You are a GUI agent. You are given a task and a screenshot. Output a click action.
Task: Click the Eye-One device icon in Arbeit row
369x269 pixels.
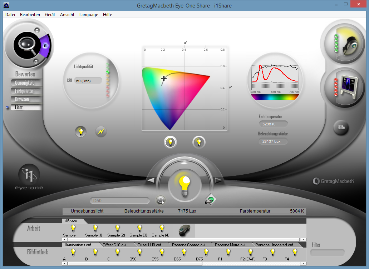pos(184,230)
